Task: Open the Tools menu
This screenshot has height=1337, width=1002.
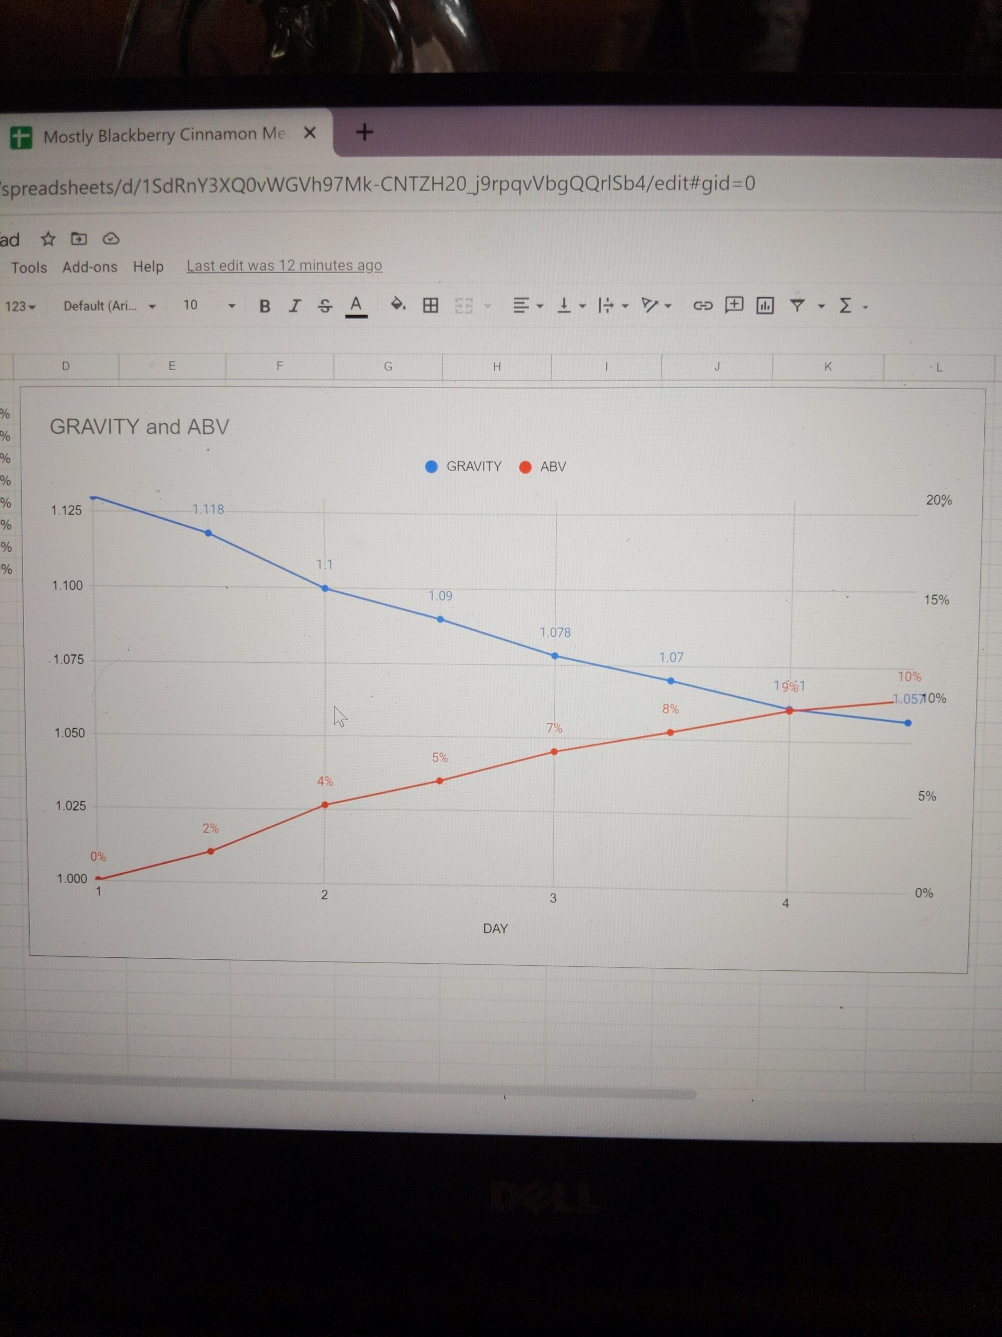Action: [29, 267]
